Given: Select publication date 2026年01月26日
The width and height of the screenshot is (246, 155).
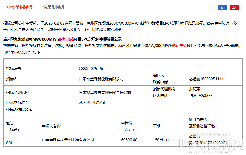Looking at the screenshot, I should 93,103.
